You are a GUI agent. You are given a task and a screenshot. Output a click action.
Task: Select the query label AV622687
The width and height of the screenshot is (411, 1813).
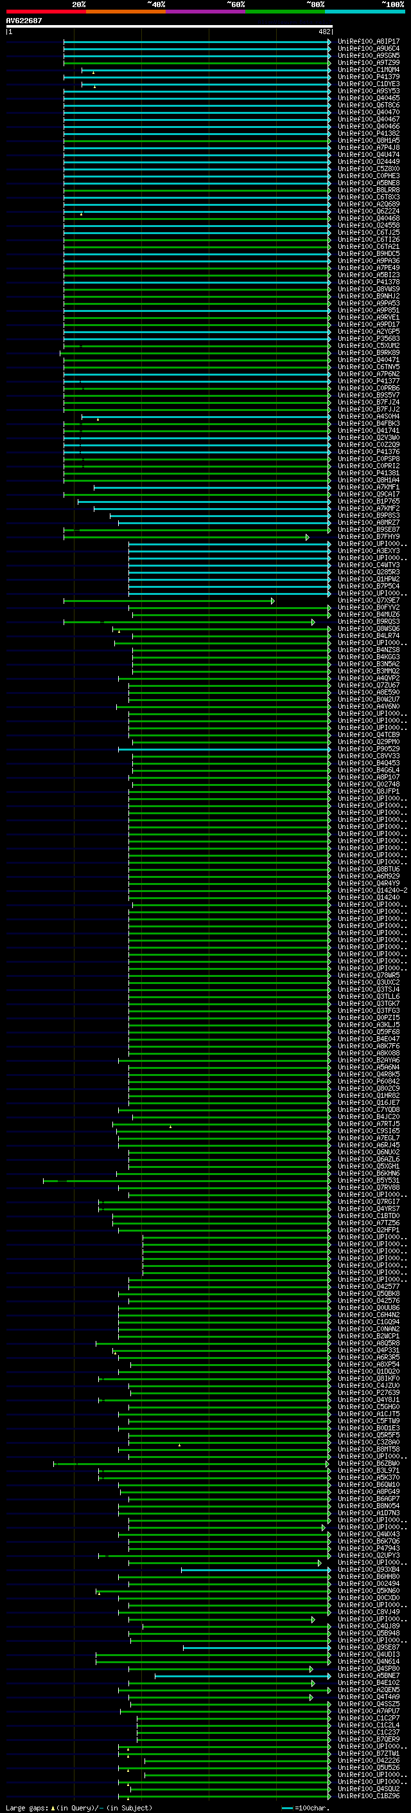point(24,21)
